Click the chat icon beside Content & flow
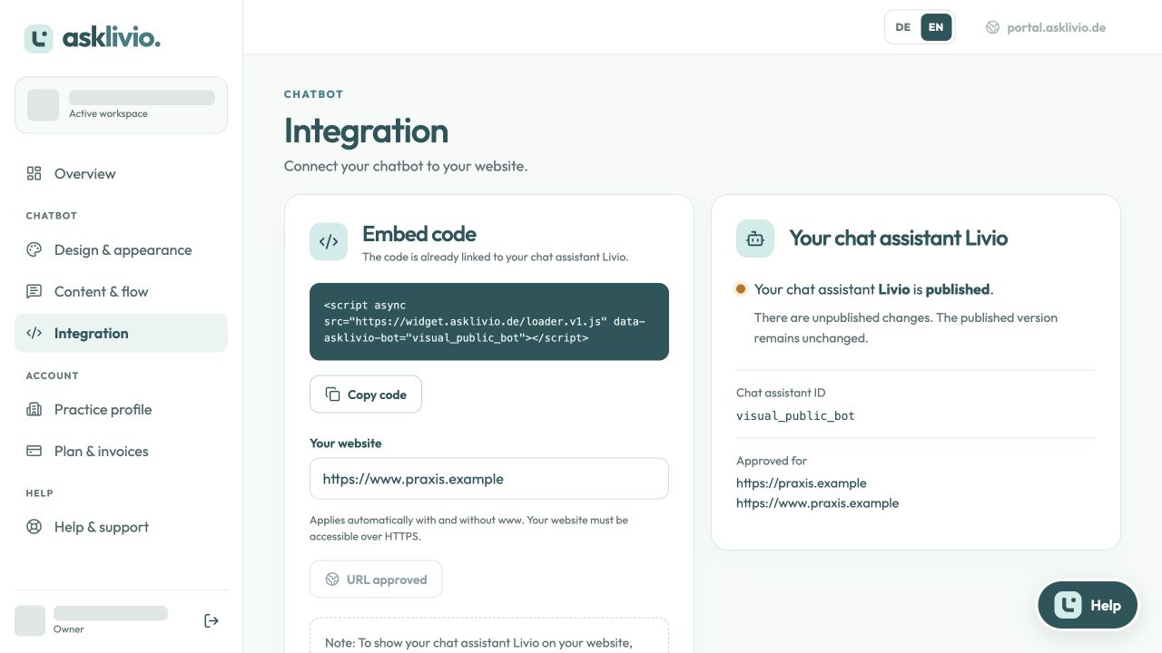 click(x=34, y=291)
